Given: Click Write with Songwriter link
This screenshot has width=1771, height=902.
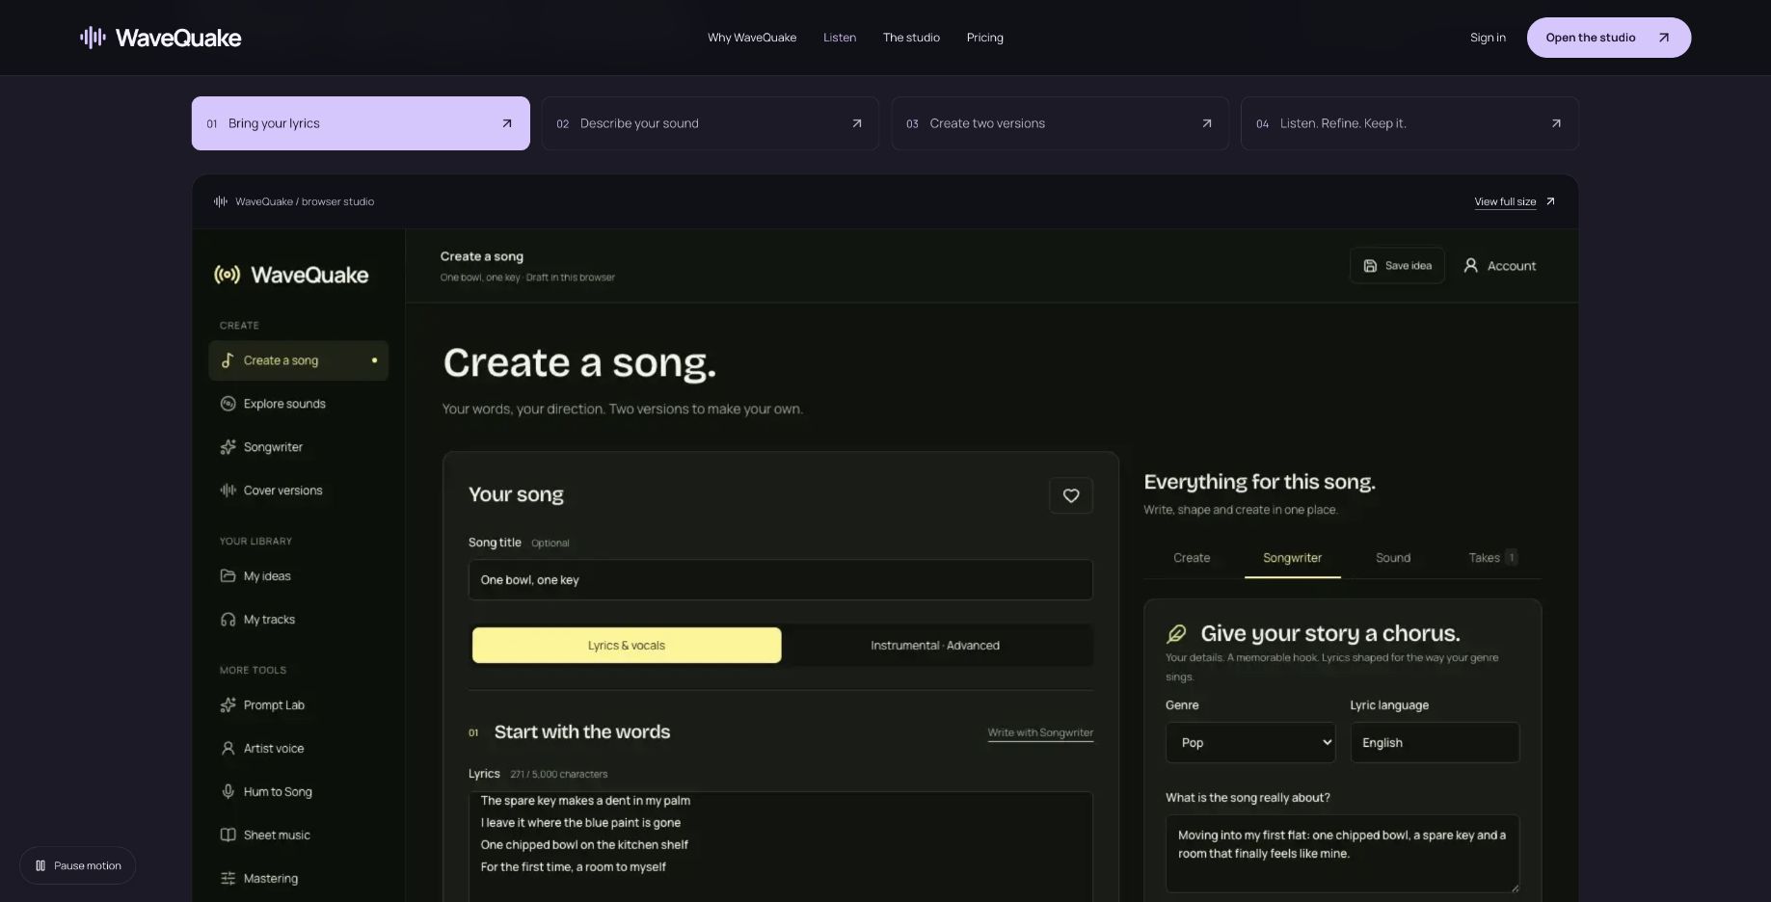Looking at the screenshot, I should pyautogui.click(x=1040, y=732).
